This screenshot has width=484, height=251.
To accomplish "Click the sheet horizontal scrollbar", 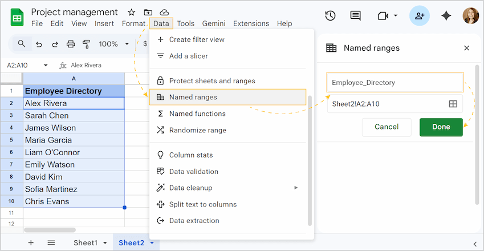I will click(50, 230).
